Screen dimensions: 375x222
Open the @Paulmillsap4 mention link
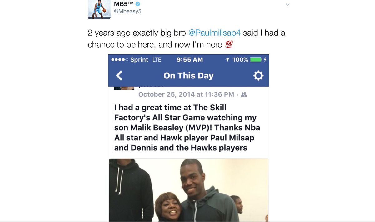point(214,33)
